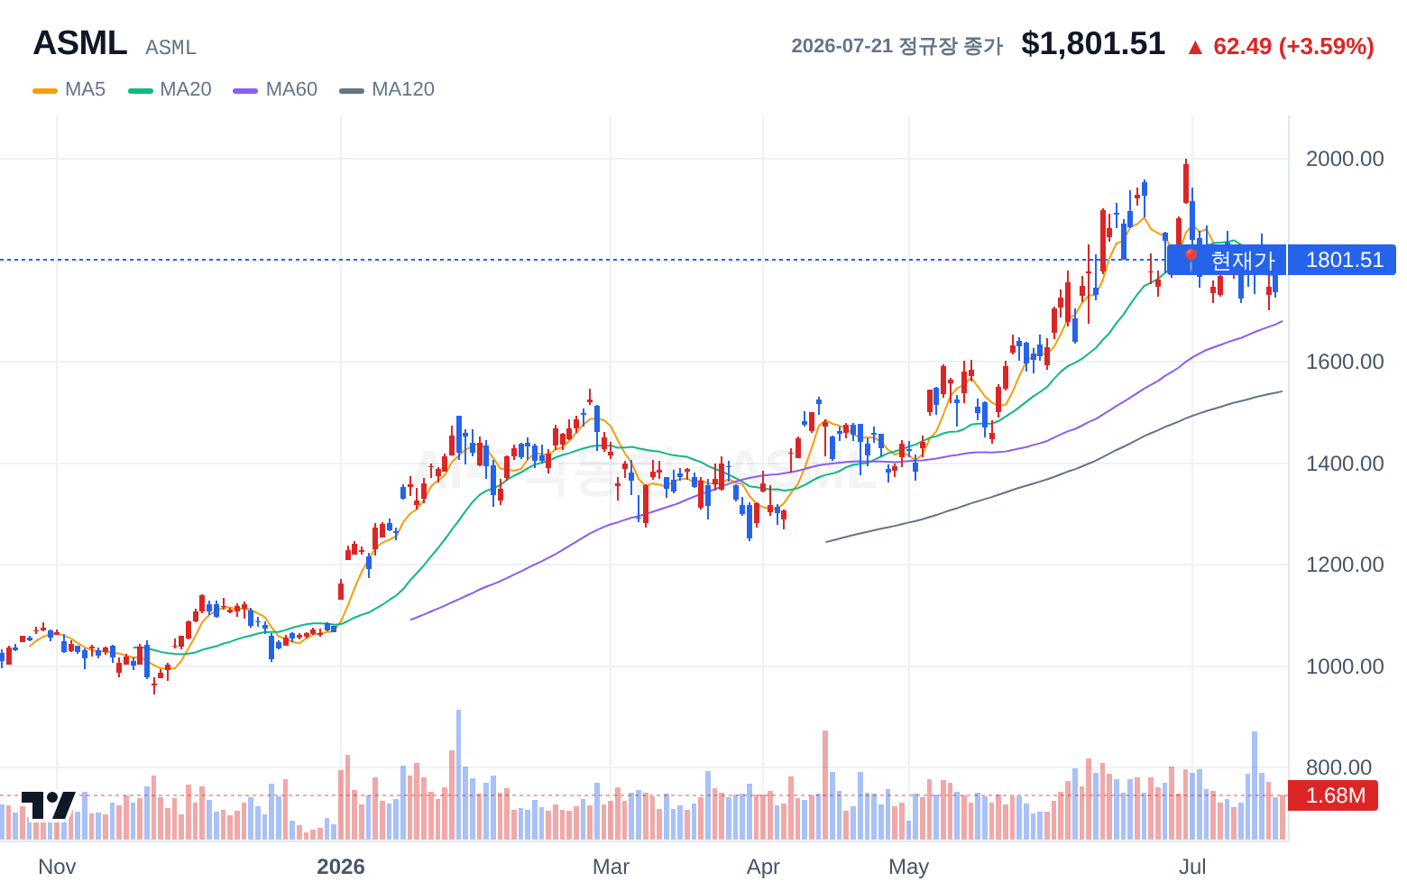Click the MA20 legend label
1407x891 pixels.
pyautogui.click(x=186, y=89)
